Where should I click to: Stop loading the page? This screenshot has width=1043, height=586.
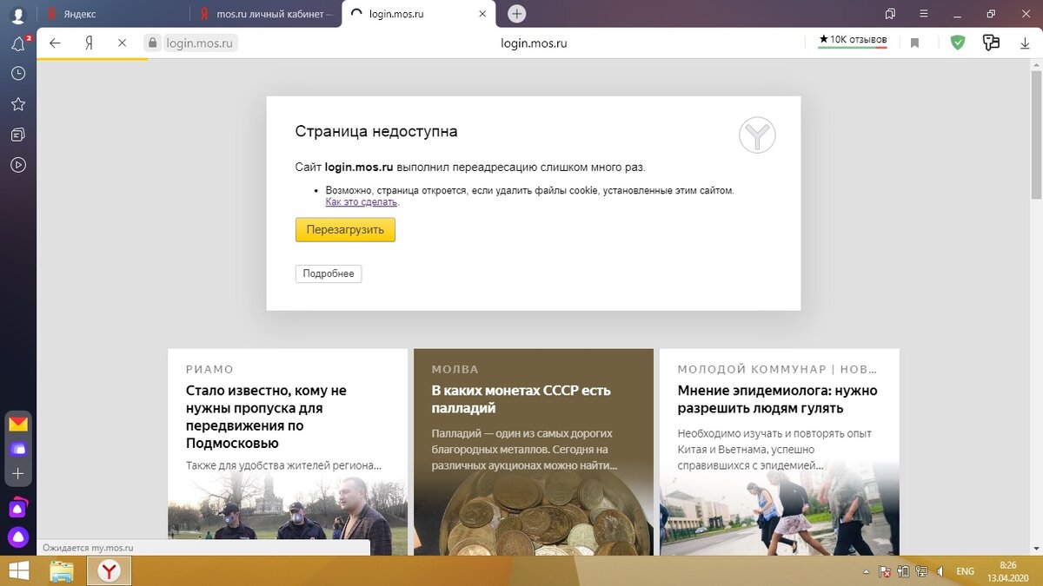(122, 43)
